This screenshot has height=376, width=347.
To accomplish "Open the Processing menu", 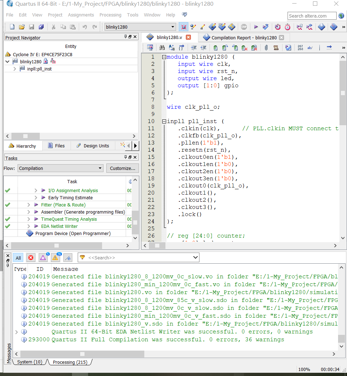I will tap(110, 15).
